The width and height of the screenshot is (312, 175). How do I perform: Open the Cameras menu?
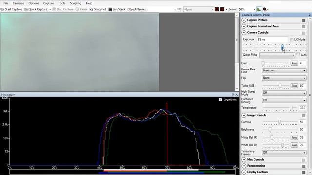click(x=18, y=3)
